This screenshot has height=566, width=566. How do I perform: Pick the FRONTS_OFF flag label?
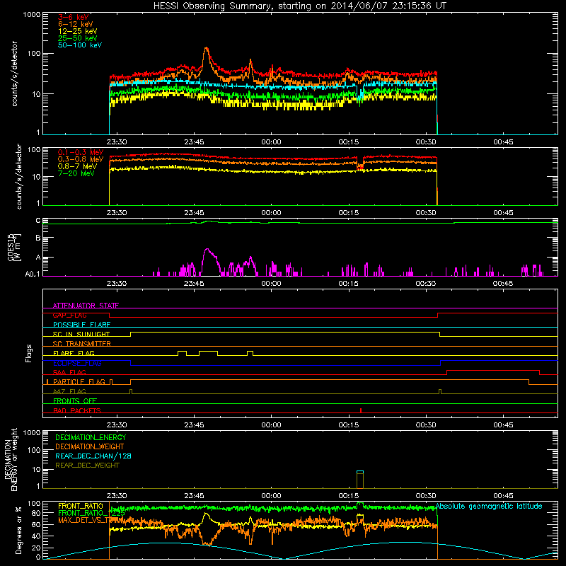(x=75, y=401)
